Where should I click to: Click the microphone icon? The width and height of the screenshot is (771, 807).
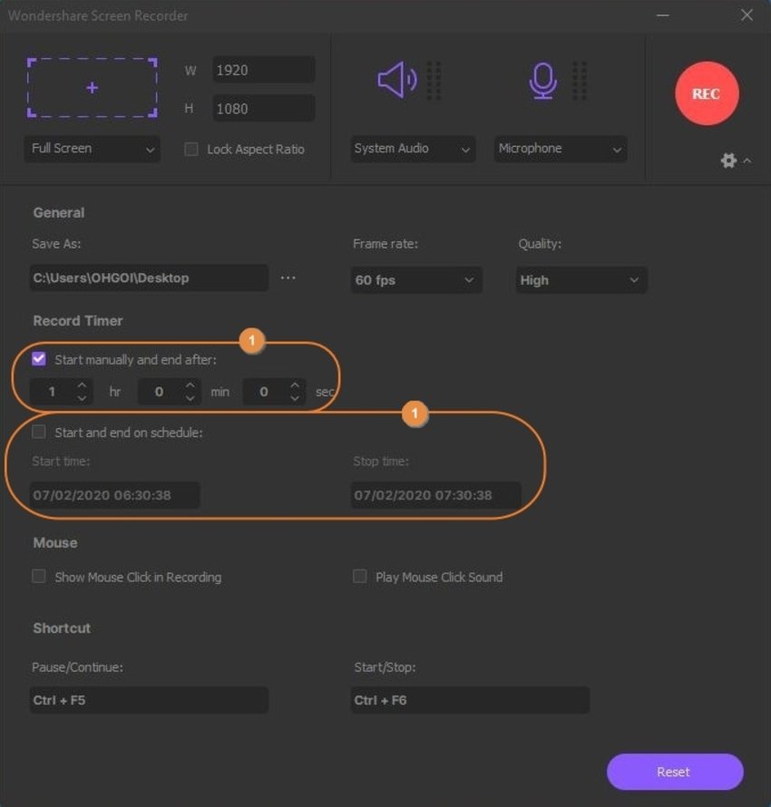(x=542, y=81)
